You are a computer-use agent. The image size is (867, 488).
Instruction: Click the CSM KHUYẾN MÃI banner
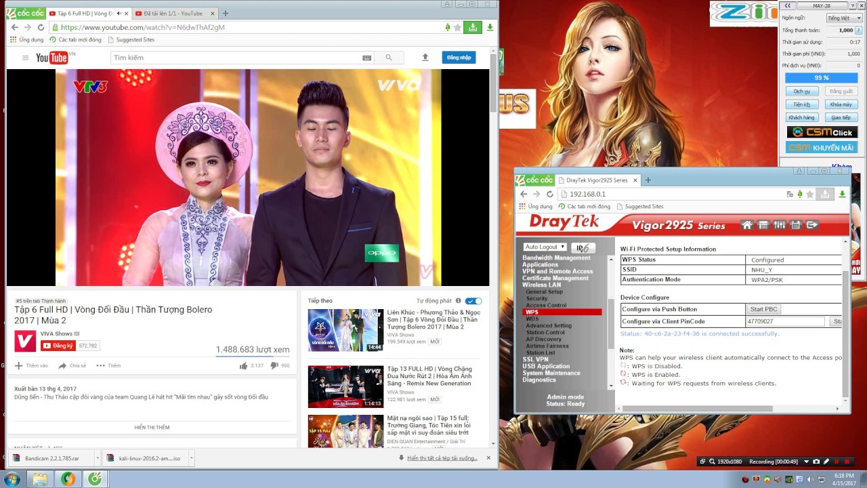pyautogui.click(x=822, y=147)
